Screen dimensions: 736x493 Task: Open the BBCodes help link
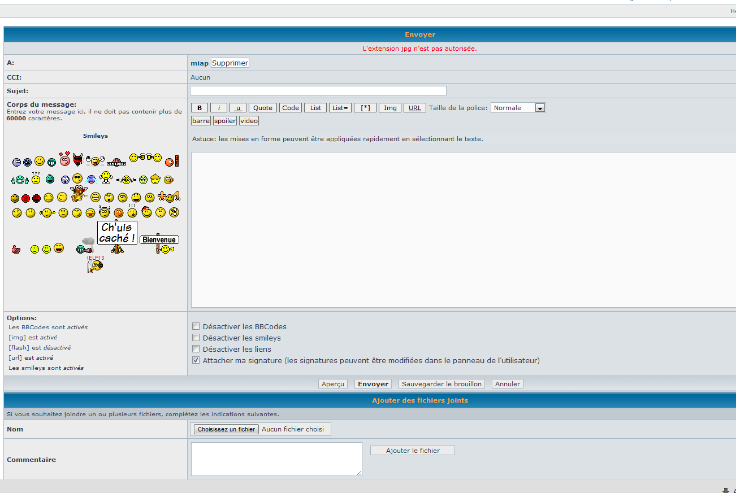point(35,327)
